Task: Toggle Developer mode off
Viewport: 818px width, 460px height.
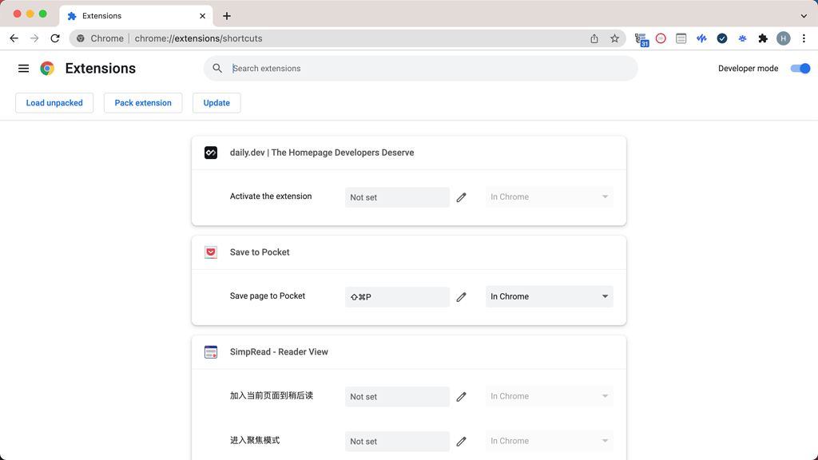Action: pyautogui.click(x=800, y=68)
